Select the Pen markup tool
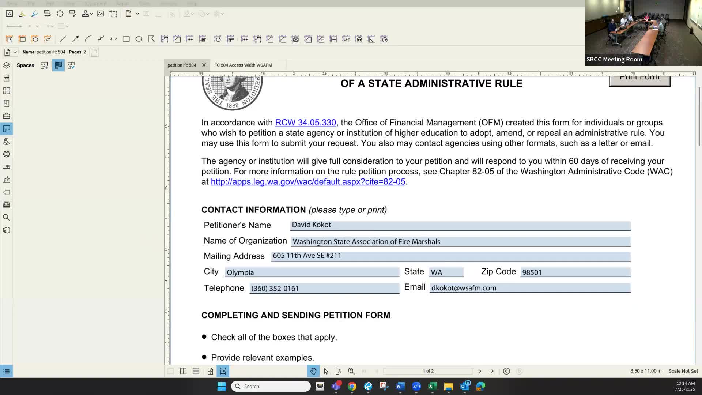The image size is (702, 395). [35, 14]
